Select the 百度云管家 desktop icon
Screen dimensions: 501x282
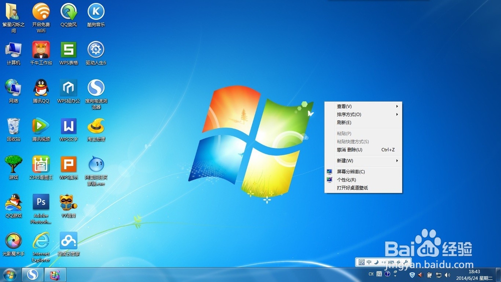(x=69, y=240)
